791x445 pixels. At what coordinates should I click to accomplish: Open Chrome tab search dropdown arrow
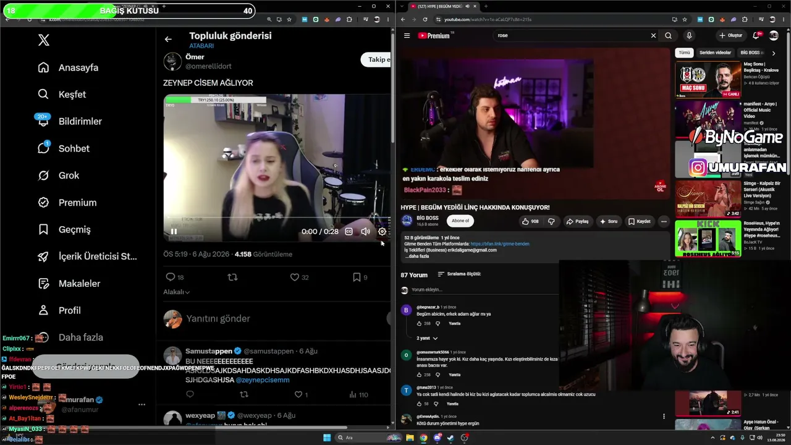(402, 6)
